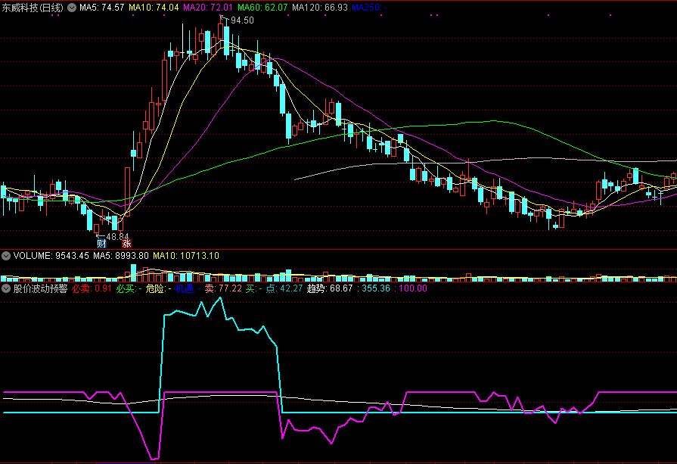Click the MA60: 62.07 label
This screenshot has width=677, height=464.
coord(262,8)
